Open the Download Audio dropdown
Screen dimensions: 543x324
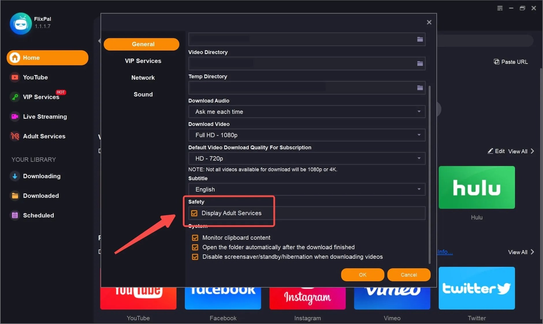[x=307, y=112]
